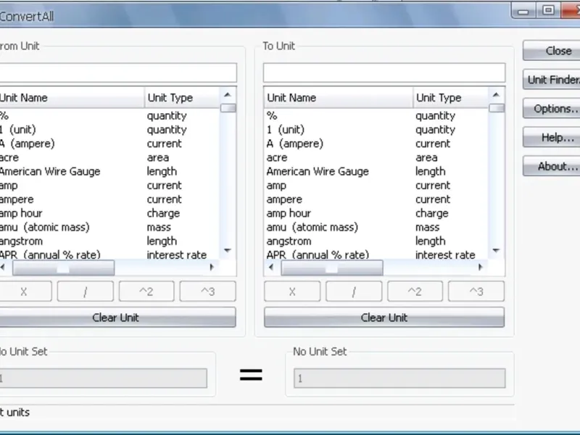580x435 pixels.
Task: Click scroll up arrow in To Unit list
Action: click(496, 95)
